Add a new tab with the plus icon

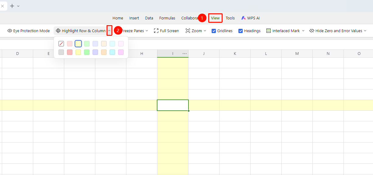[12, 6]
